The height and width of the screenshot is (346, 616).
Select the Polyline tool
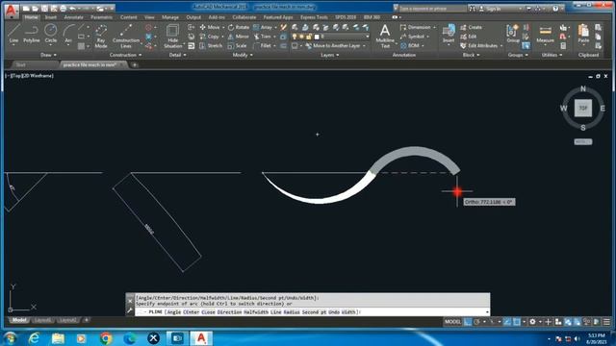(x=32, y=34)
